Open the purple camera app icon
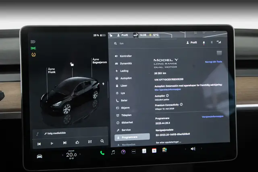The width and height of the screenshot is (258, 172). [x=123, y=152]
